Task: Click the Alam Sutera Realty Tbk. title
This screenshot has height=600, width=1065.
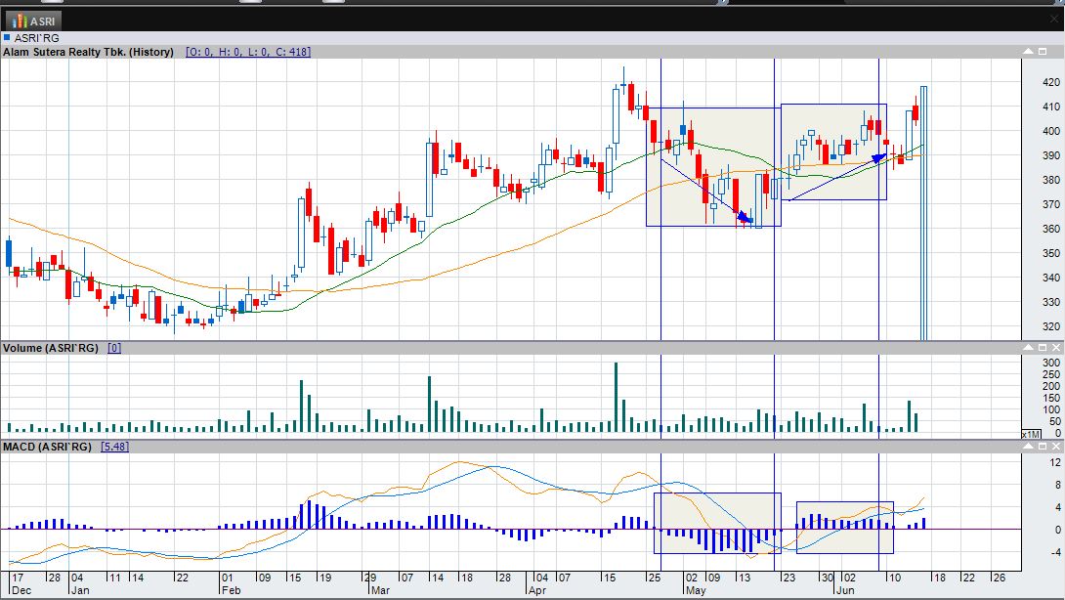Action: (x=88, y=52)
